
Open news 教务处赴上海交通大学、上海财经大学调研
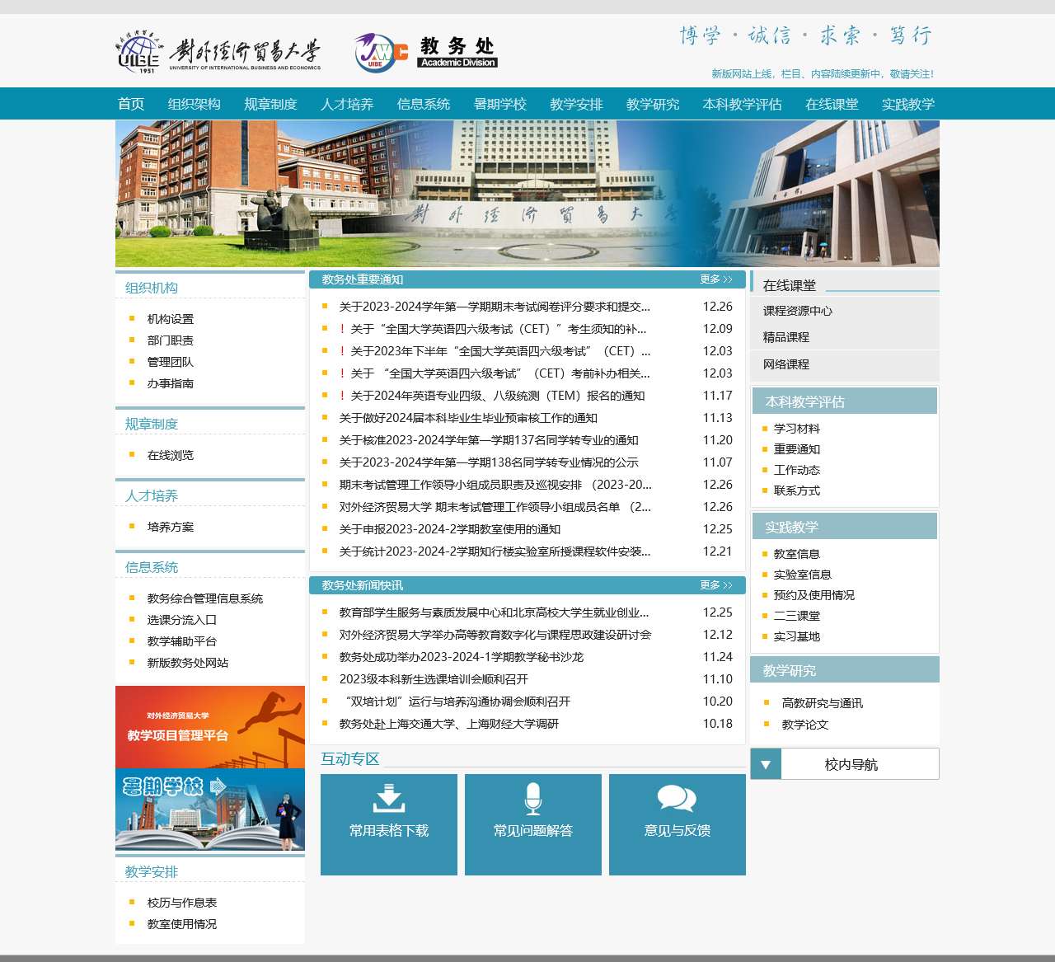point(449,724)
